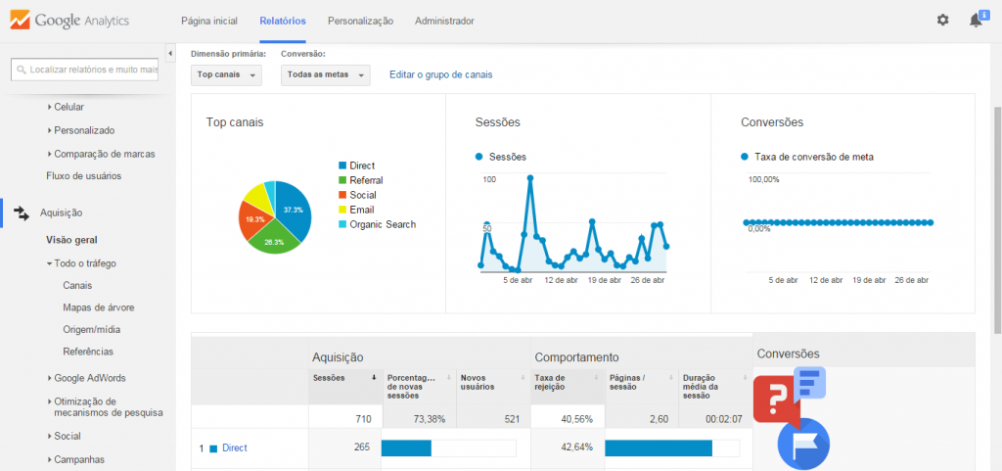Click the Sessões chart legend dot
The width and height of the screenshot is (1002, 471).
(478, 157)
